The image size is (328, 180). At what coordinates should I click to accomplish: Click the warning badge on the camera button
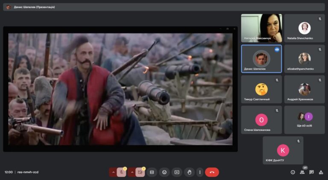tap(143, 168)
